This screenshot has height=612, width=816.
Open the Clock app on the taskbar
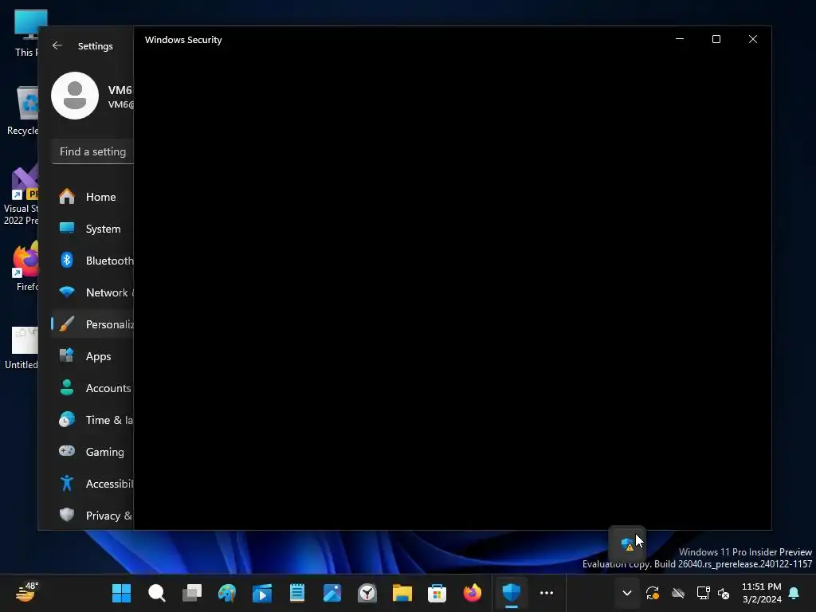(367, 593)
